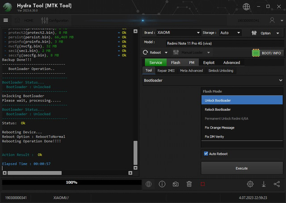Click 'Reboot Option : RebootToNormal' log line
This screenshot has height=203, width=286.
tap(34, 137)
